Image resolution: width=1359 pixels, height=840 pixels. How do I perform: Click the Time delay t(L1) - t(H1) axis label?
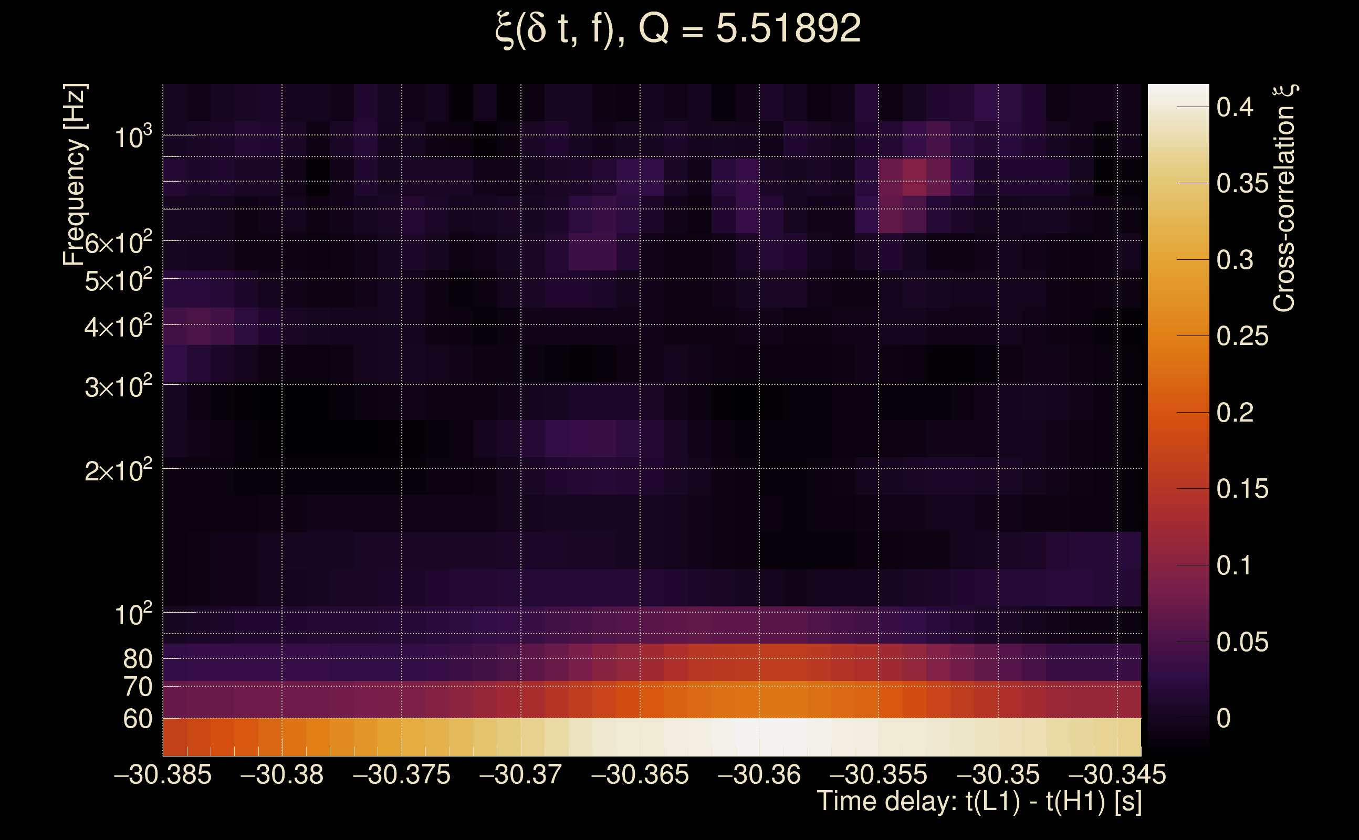(x=979, y=802)
